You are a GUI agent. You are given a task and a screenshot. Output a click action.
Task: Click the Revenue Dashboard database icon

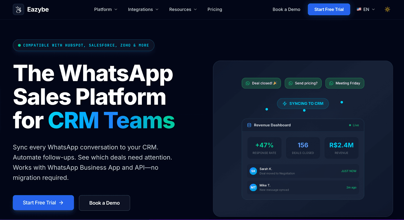click(249, 125)
